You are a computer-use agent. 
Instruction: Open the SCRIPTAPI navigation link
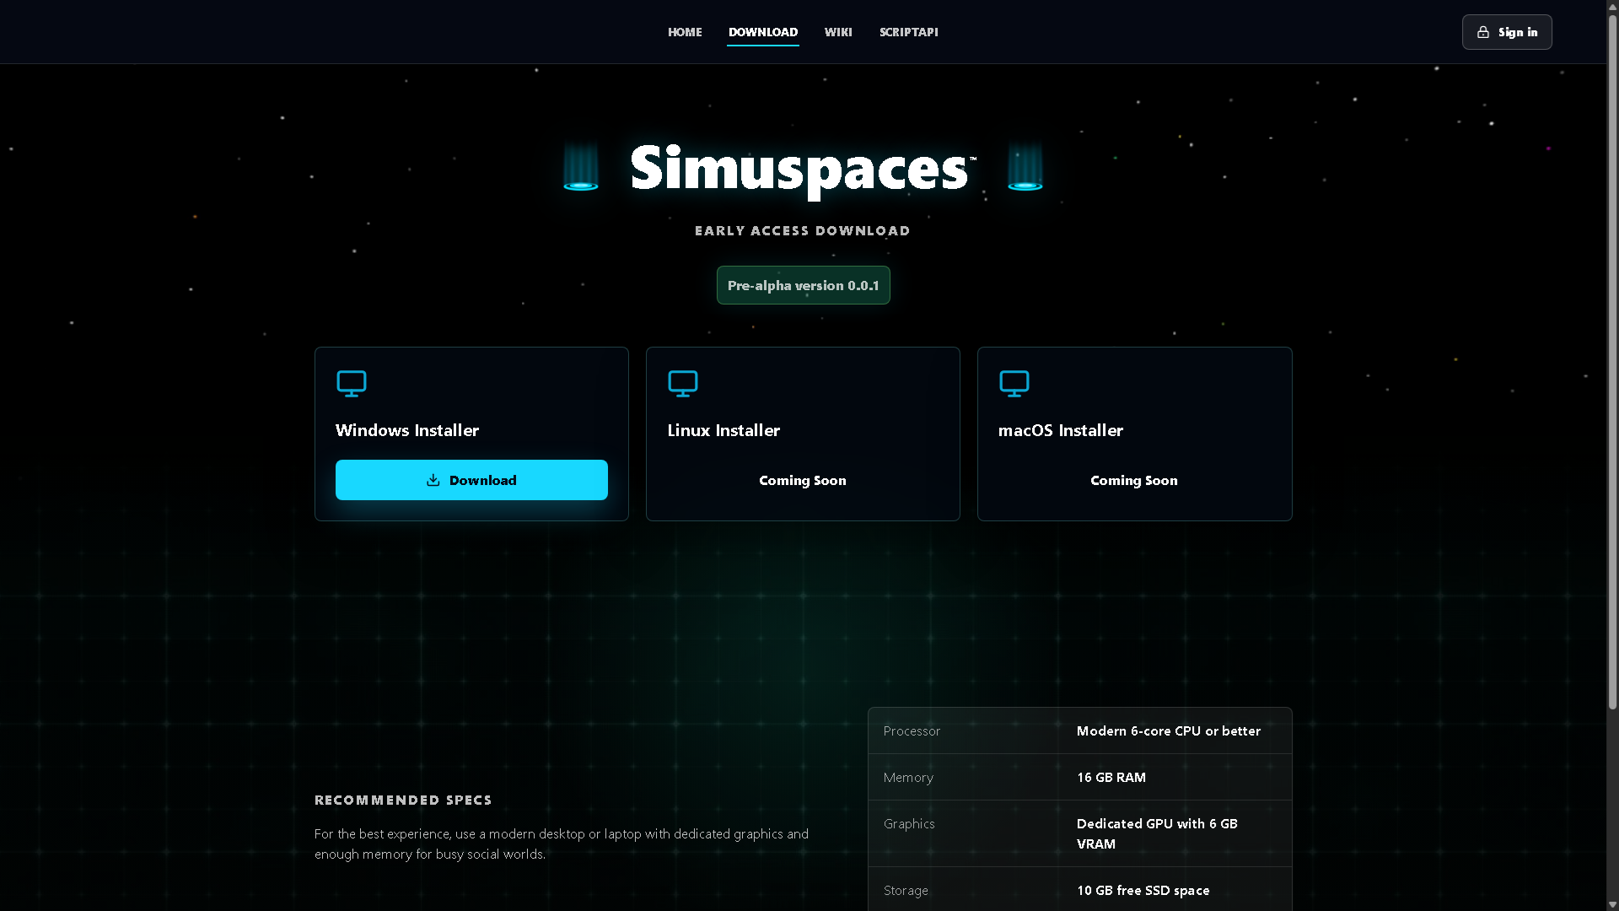point(909,32)
